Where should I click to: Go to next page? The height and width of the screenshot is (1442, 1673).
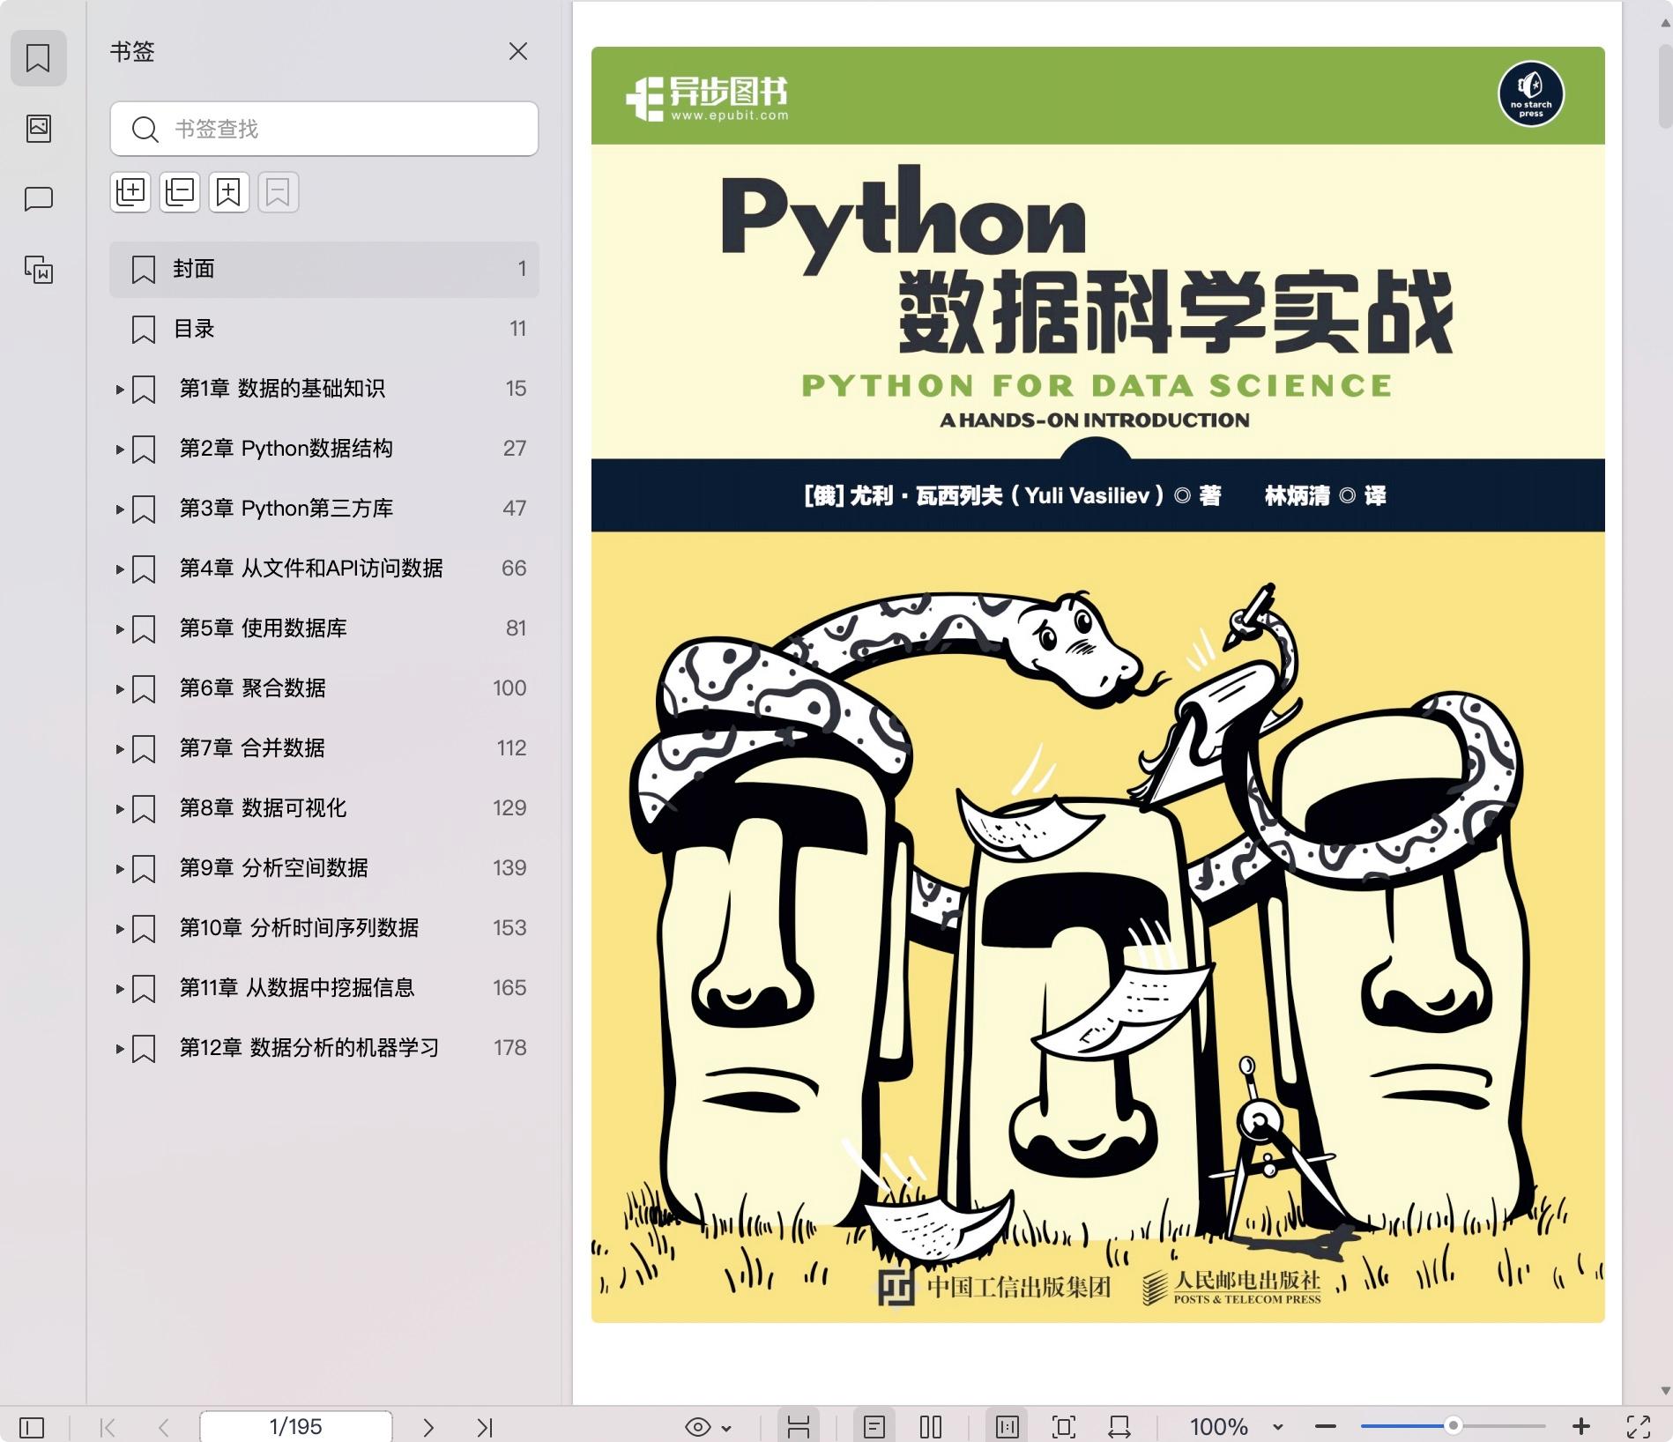click(x=428, y=1426)
